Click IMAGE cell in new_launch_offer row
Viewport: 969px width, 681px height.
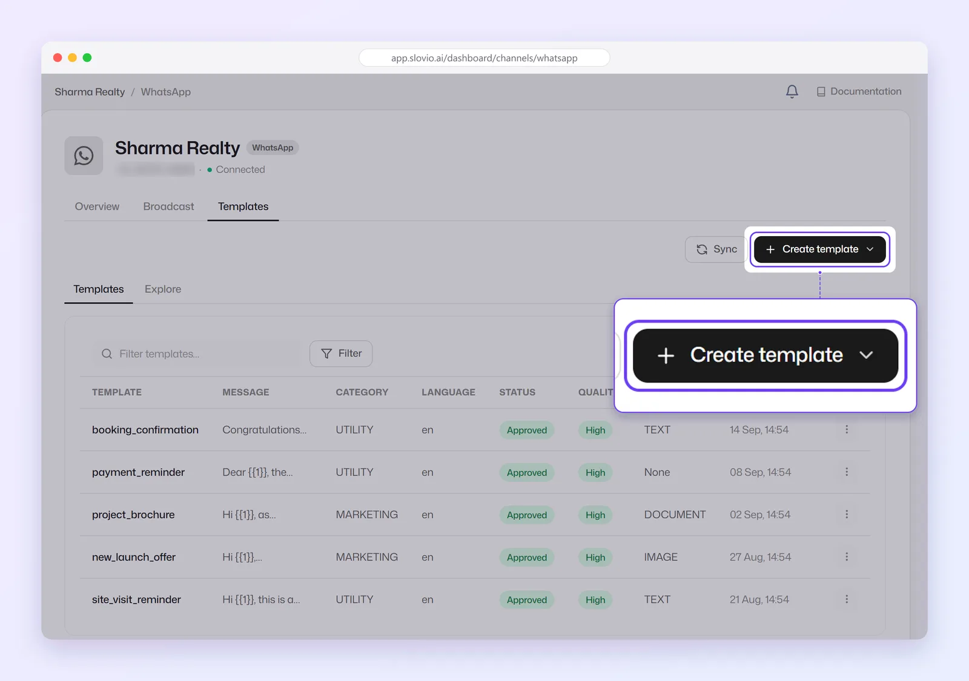[661, 557]
